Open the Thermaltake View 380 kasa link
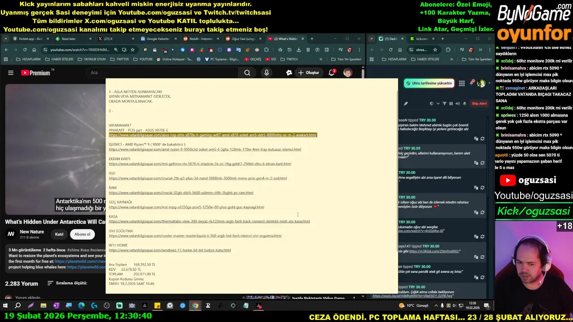Screen dimensions: 573x322 coord(209,221)
